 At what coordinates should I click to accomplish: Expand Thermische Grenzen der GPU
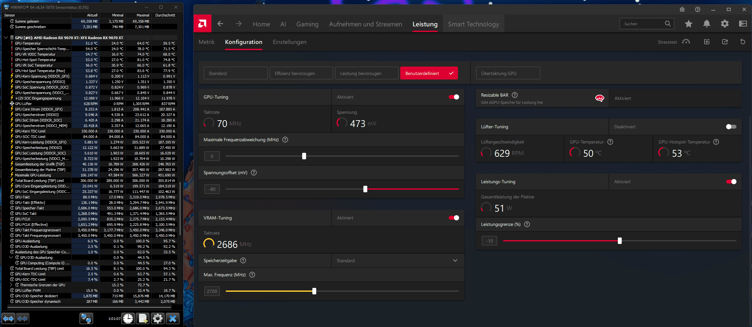click(x=11, y=285)
